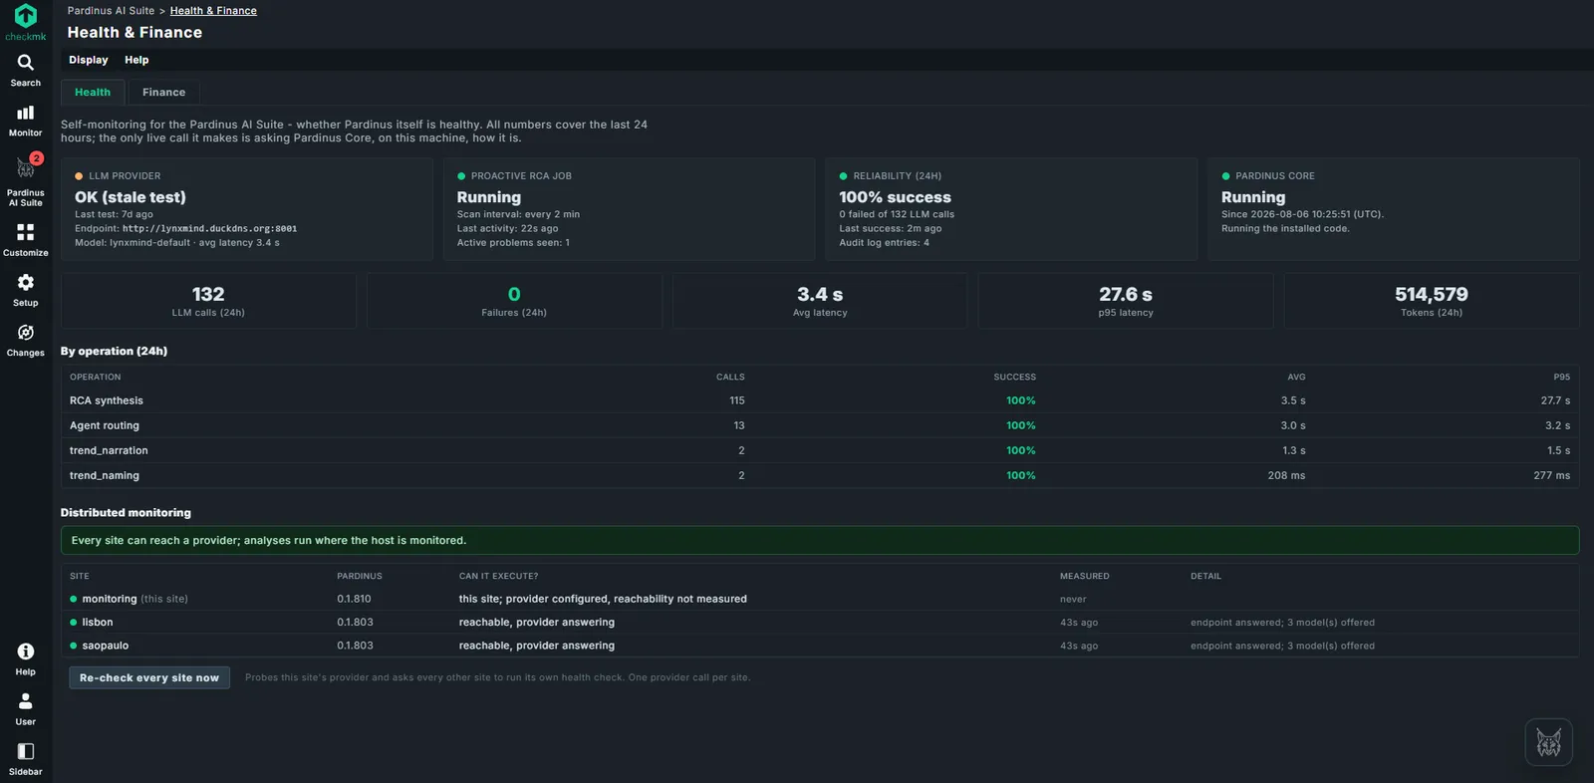This screenshot has width=1594, height=783.
Task: Click the P95 column header
Action: coord(1561,377)
